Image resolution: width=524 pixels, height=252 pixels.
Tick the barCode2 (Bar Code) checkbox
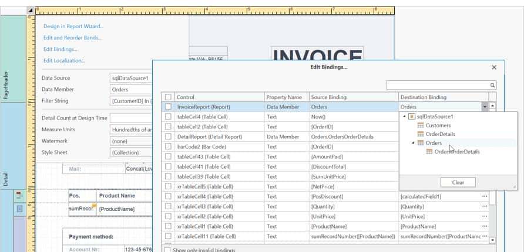(169, 147)
